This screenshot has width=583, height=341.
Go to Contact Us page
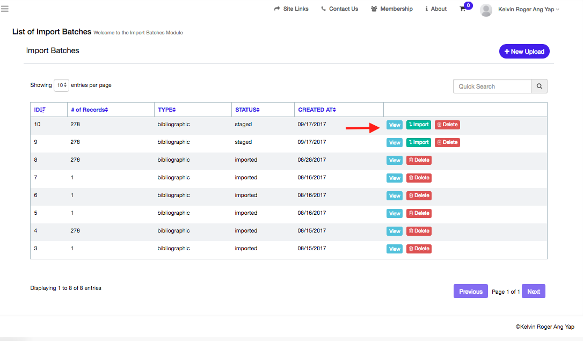(340, 9)
